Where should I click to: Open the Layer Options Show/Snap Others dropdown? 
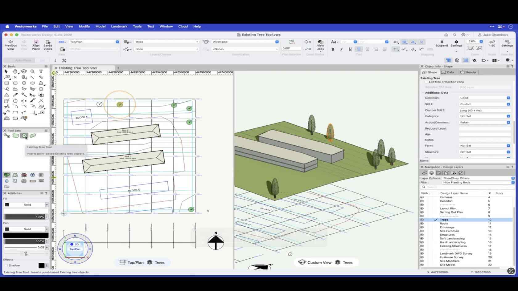pyautogui.click(x=478, y=178)
